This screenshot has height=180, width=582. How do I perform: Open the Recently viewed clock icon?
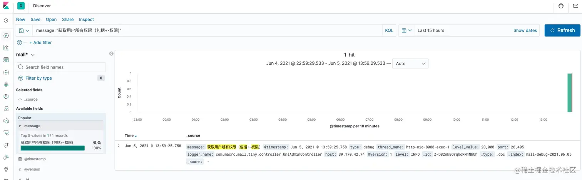click(6, 21)
